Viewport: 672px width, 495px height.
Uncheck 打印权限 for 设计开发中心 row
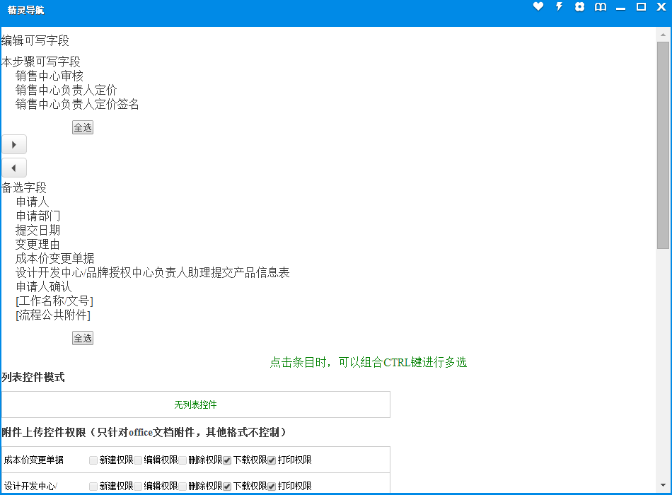(x=272, y=487)
